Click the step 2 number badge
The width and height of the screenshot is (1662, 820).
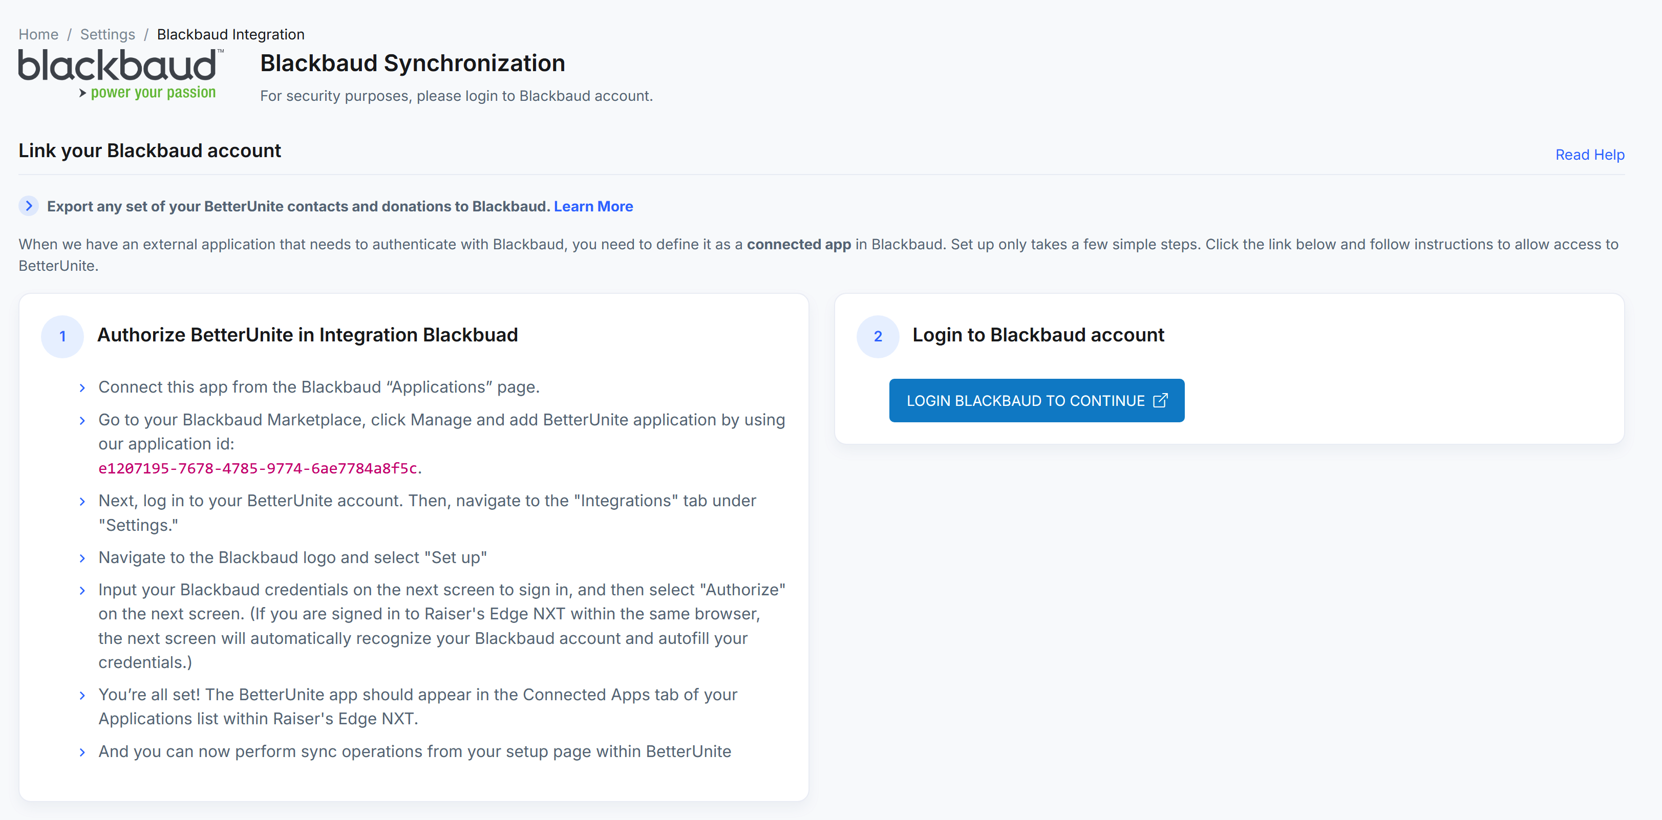pos(878,336)
